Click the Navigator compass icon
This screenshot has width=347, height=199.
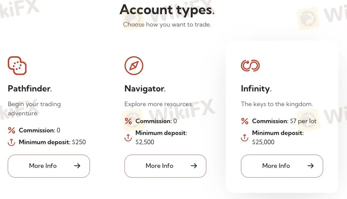coord(134,66)
